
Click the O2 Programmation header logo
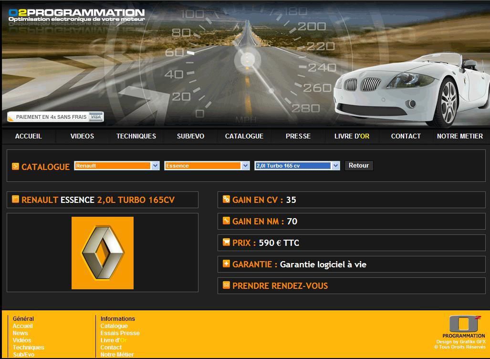[76, 15]
